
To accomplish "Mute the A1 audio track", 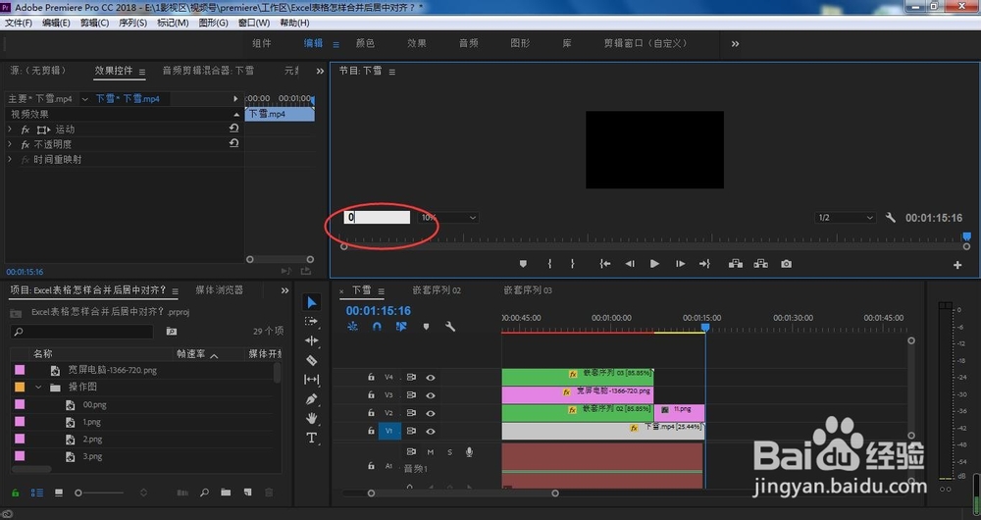I will click(x=431, y=451).
